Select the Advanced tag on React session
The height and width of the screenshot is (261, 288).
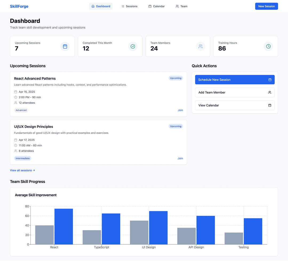point(21,110)
